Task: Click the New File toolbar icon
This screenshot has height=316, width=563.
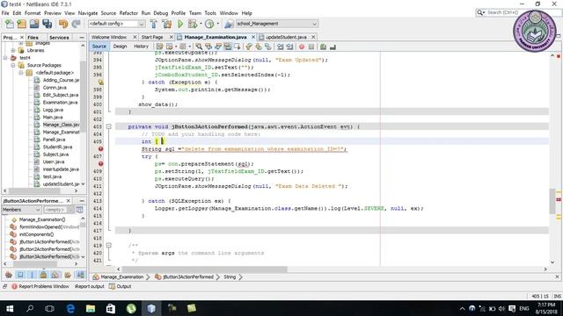Action: coord(10,24)
